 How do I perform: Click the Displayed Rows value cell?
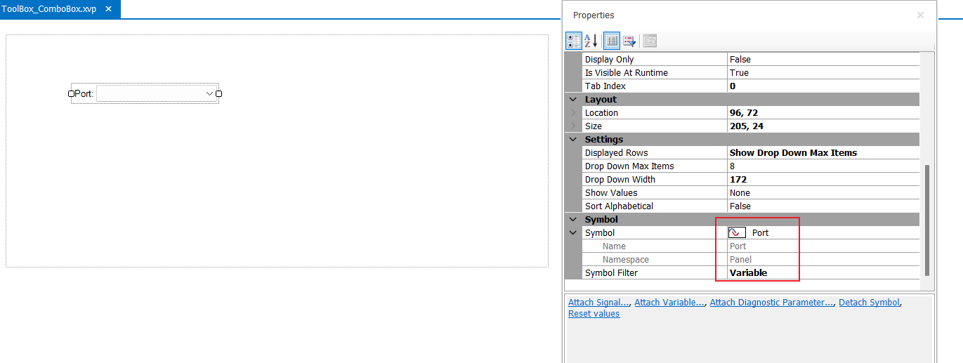pos(823,153)
